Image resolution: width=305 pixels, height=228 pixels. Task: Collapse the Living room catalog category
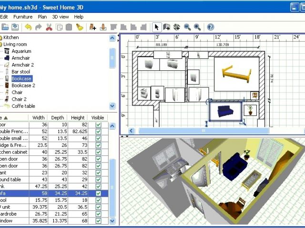[x=1, y=44]
